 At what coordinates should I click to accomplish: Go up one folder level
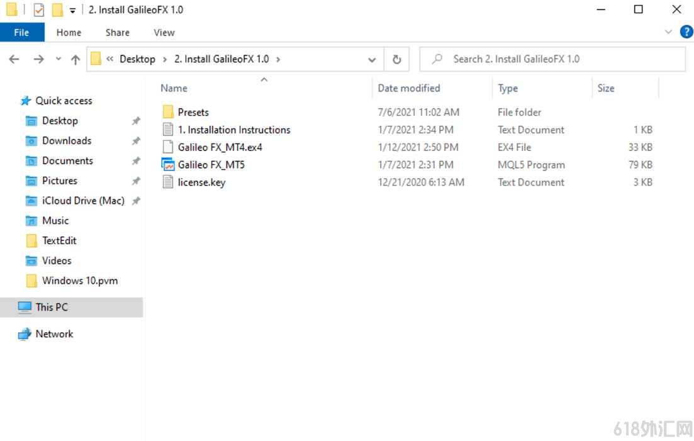[x=76, y=59]
